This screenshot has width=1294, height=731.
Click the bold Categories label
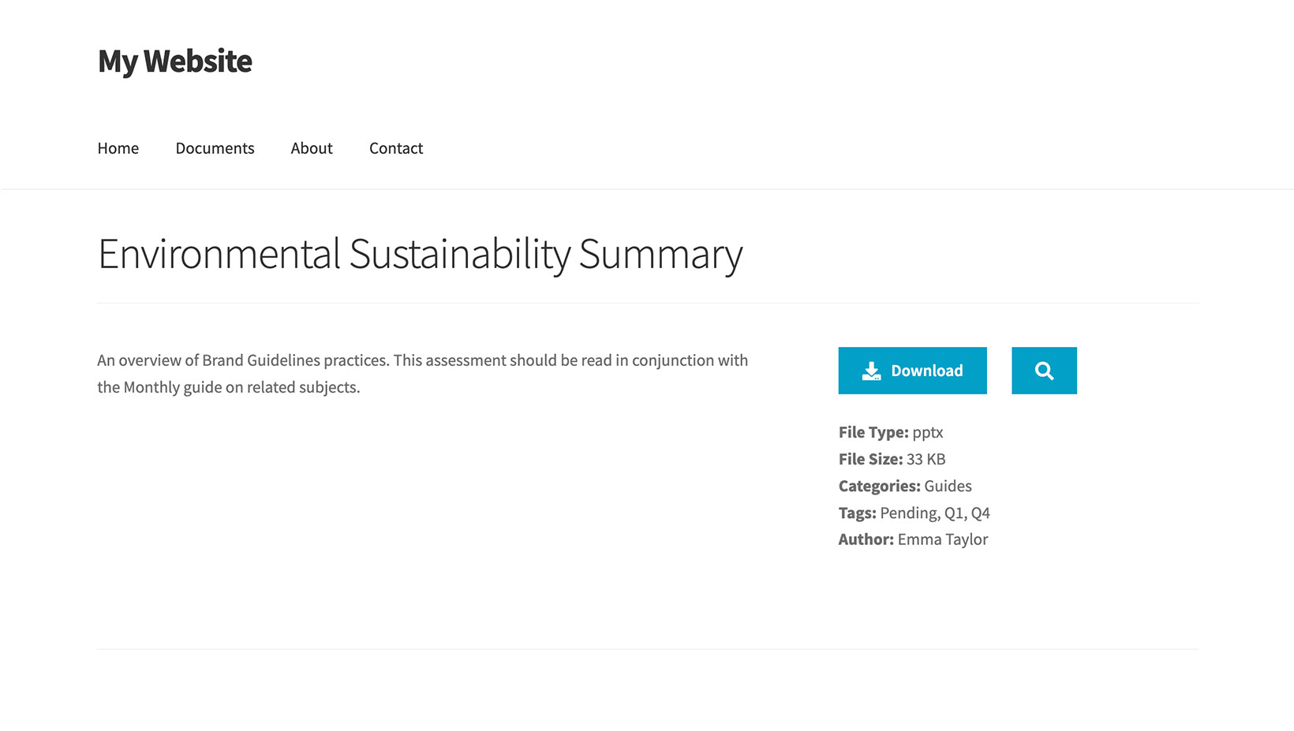point(879,486)
